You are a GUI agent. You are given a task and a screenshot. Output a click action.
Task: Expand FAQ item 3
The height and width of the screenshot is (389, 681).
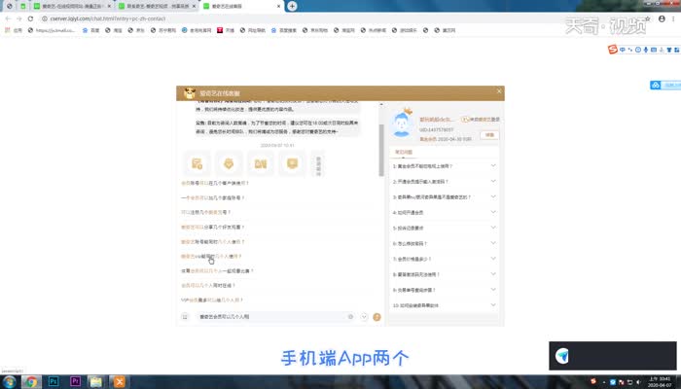pos(444,197)
